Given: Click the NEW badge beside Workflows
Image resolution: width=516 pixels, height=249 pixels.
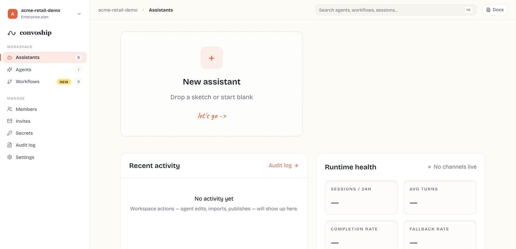Looking at the screenshot, I should pyautogui.click(x=64, y=82).
